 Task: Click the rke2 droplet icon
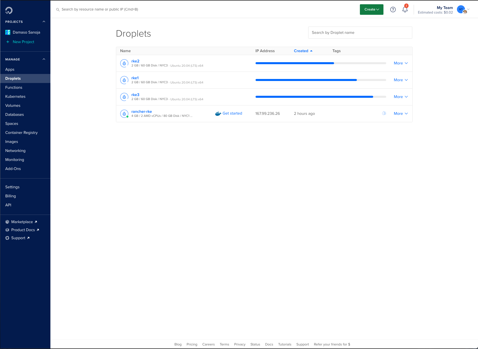pos(124,63)
